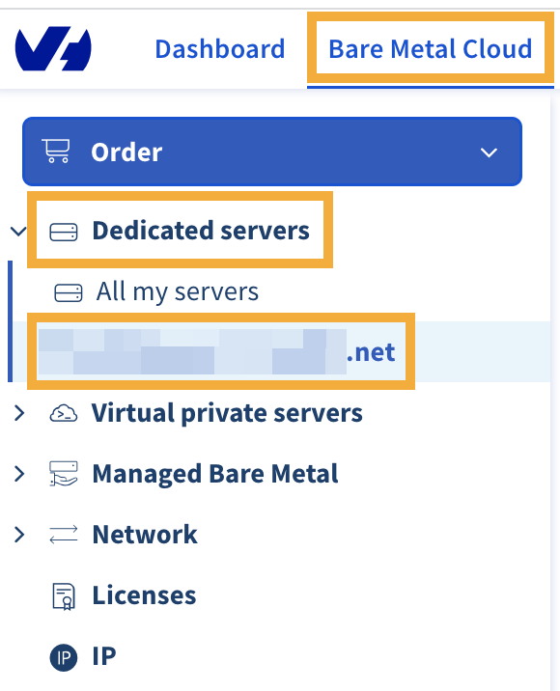This screenshot has height=691, width=560.
Task: Click the Managed Bare Metal hand icon
Action: (x=64, y=474)
